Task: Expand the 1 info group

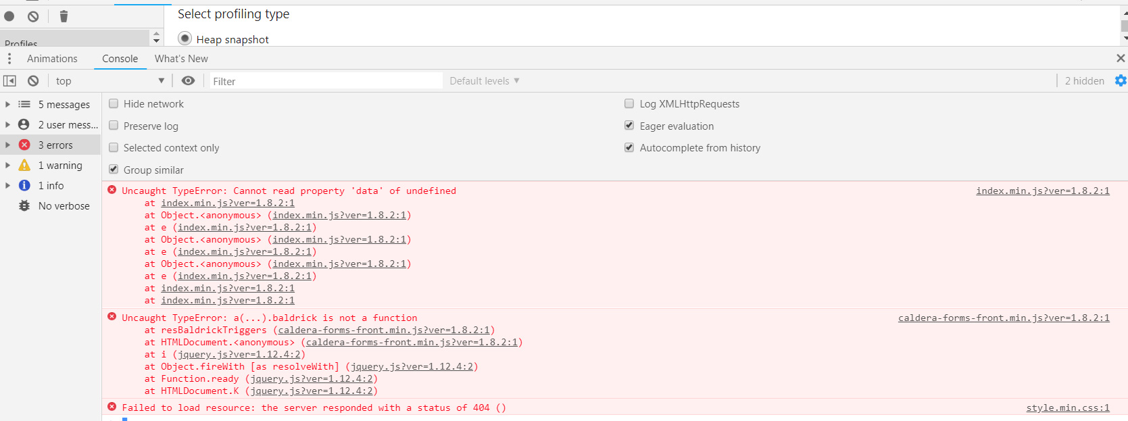Action: pyautogui.click(x=7, y=185)
